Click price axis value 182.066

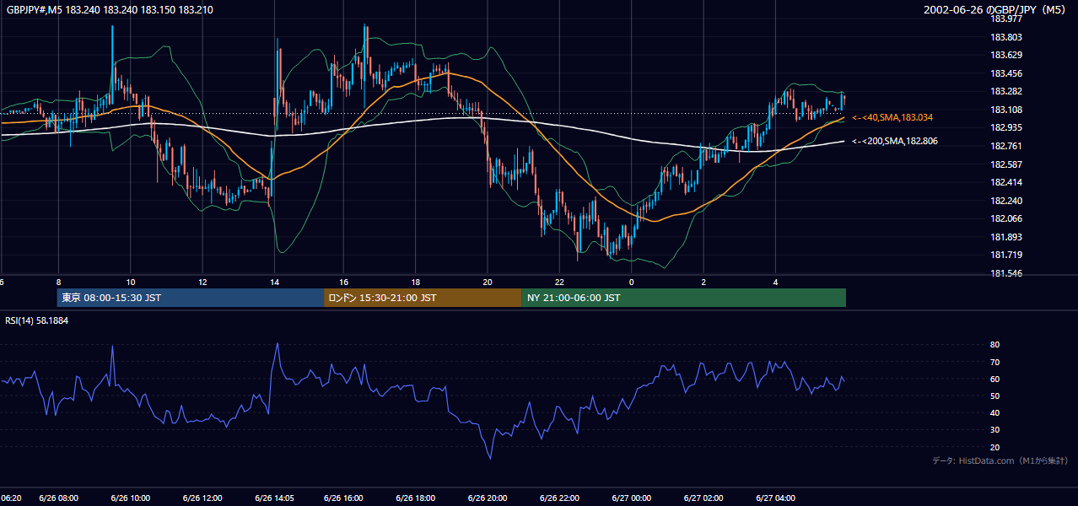pyautogui.click(x=1005, y=218)
